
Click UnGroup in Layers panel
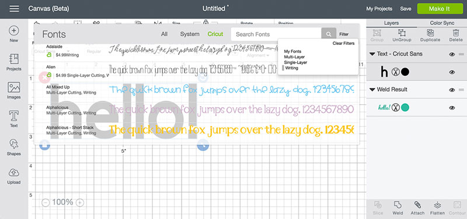(x=402, y=36)
